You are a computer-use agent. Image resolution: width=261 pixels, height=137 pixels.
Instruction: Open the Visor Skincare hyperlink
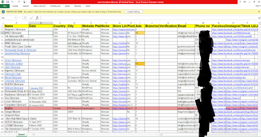(x=13, y=60)
